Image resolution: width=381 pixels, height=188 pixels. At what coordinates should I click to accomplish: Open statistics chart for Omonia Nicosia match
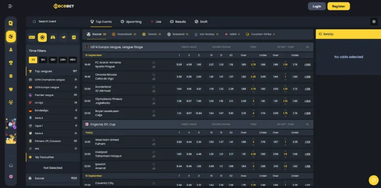pyautogui.click(x=153, y=79)
